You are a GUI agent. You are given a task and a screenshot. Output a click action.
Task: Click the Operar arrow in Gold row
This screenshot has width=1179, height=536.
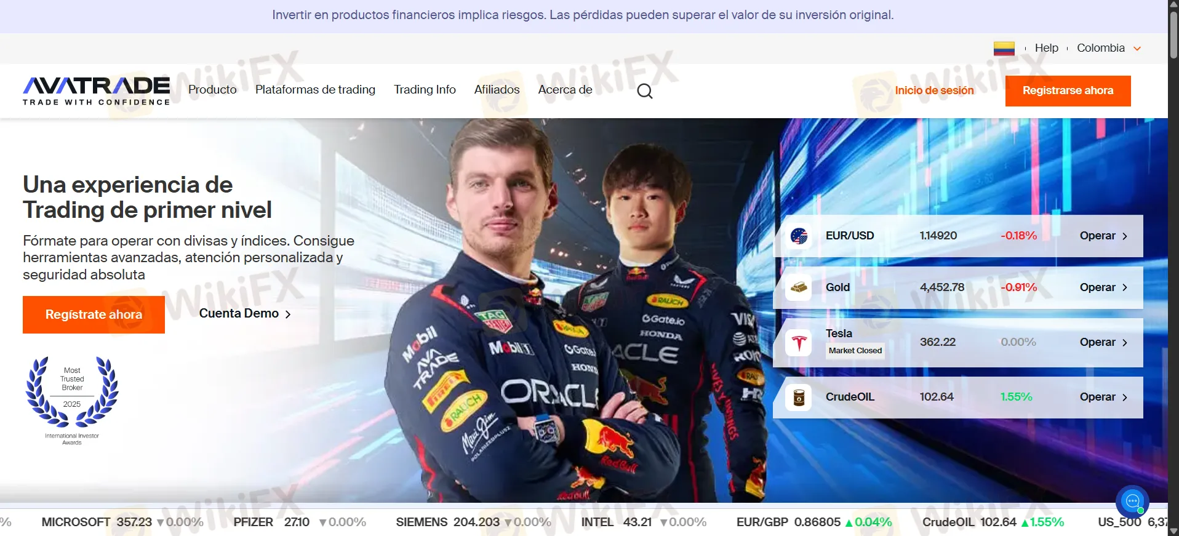tap(1125, 288)
